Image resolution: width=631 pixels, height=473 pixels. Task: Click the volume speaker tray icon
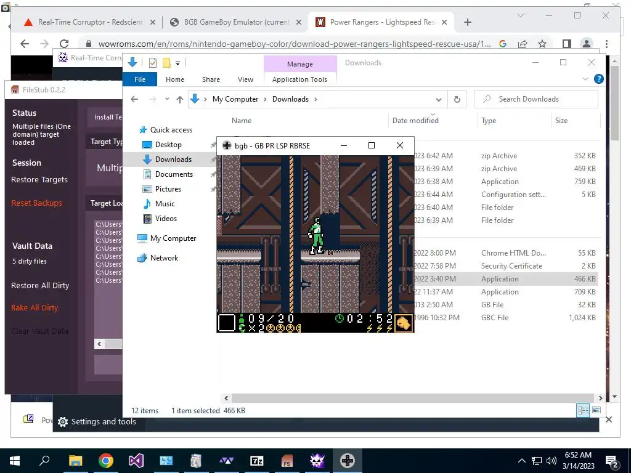point(552,461)
